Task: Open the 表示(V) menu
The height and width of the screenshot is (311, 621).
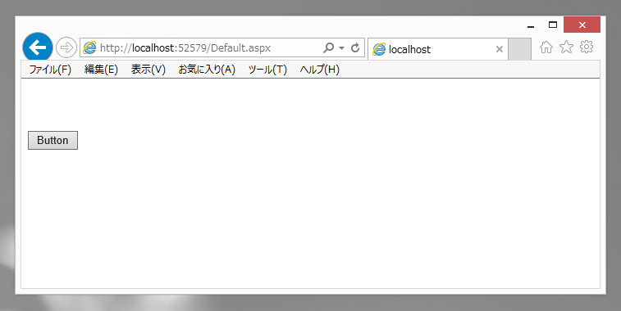Action: click(x=148, y=70)
